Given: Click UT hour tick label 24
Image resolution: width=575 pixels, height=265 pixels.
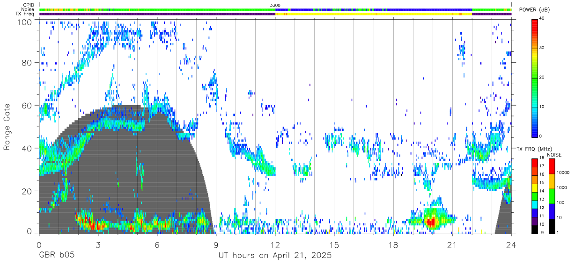Looking at the screenshot, I should point(511,245).
